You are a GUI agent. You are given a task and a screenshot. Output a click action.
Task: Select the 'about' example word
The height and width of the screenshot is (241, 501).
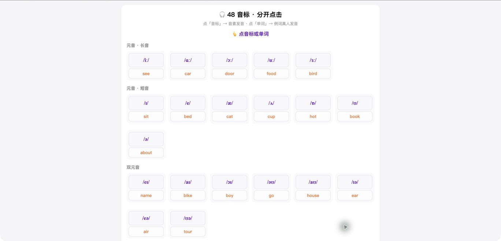[146, 152]
